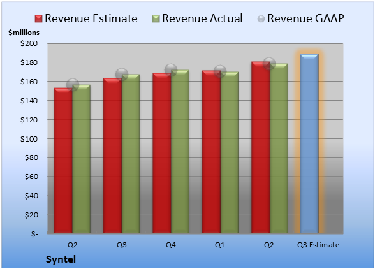Viewport: 375px width, 269px height.
Task: Click the GAAP sphere above Q4 bars
Action: (x=171, y=70)
